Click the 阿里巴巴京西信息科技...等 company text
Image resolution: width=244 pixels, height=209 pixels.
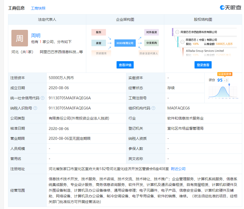[x=61, y=52]
